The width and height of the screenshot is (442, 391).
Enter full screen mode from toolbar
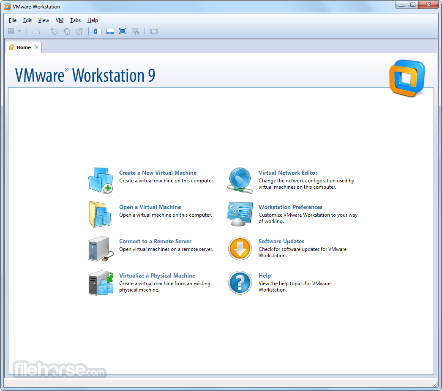point(123,31)
